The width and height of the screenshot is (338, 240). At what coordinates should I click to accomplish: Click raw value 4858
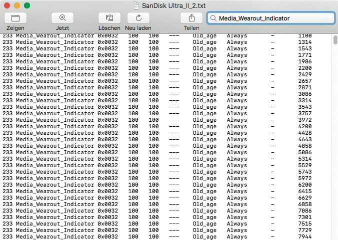[305, 146]
